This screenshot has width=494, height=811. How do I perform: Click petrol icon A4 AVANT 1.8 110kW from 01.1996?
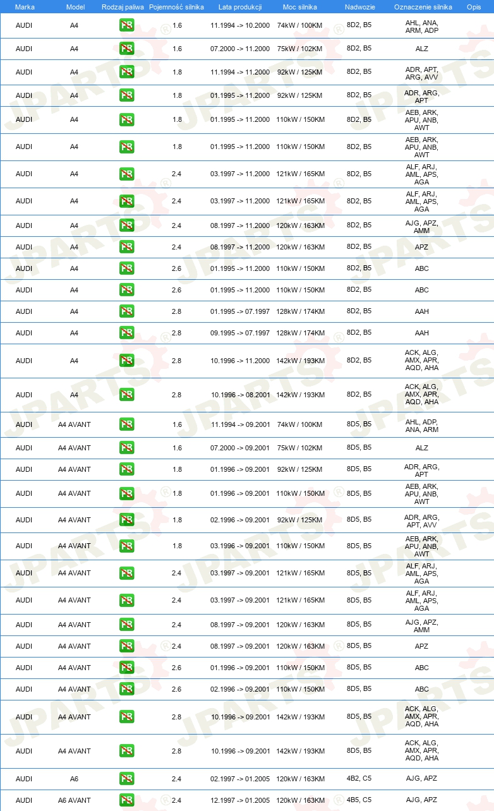pyautogui.click(x=126, y=493)
